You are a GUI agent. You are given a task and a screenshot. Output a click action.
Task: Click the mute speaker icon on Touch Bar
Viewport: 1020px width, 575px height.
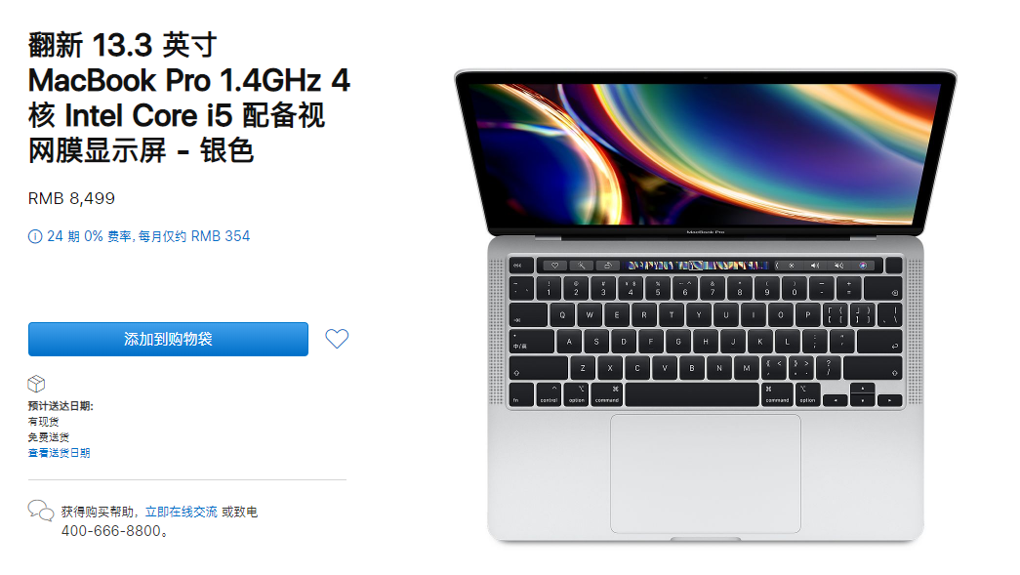pyautogui.click(x=839, y=266)
